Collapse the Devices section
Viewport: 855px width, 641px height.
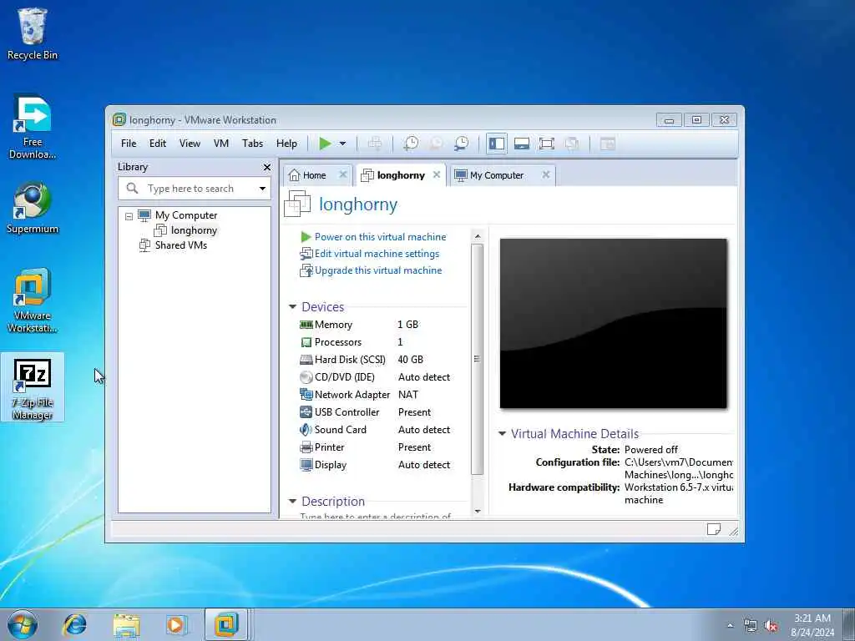292,307
